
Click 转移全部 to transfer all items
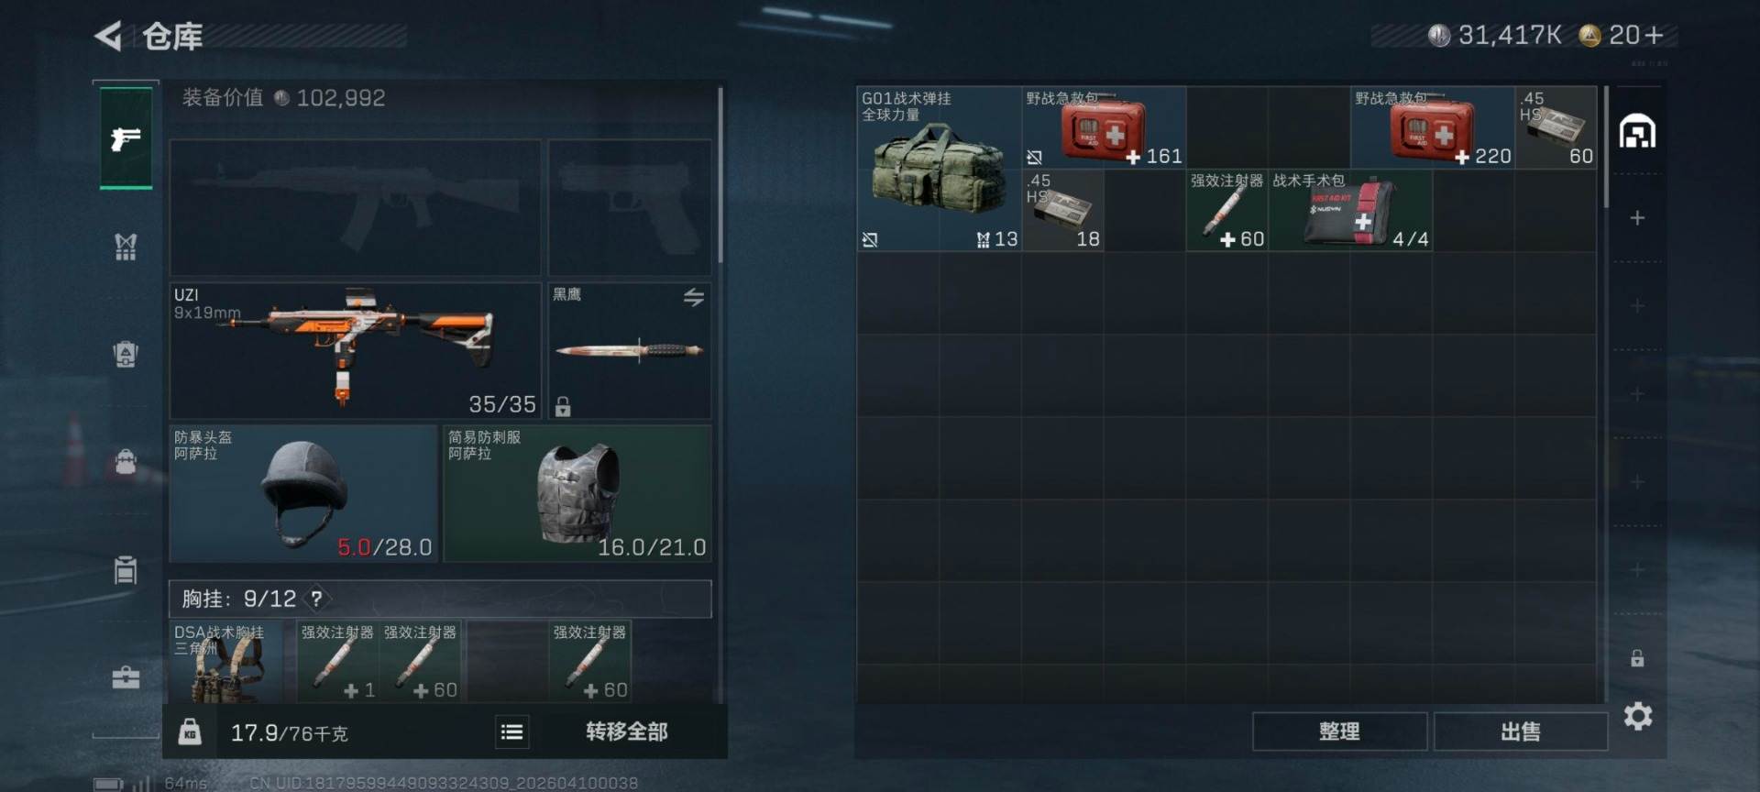pyautogui.click(x=627, y=731)
